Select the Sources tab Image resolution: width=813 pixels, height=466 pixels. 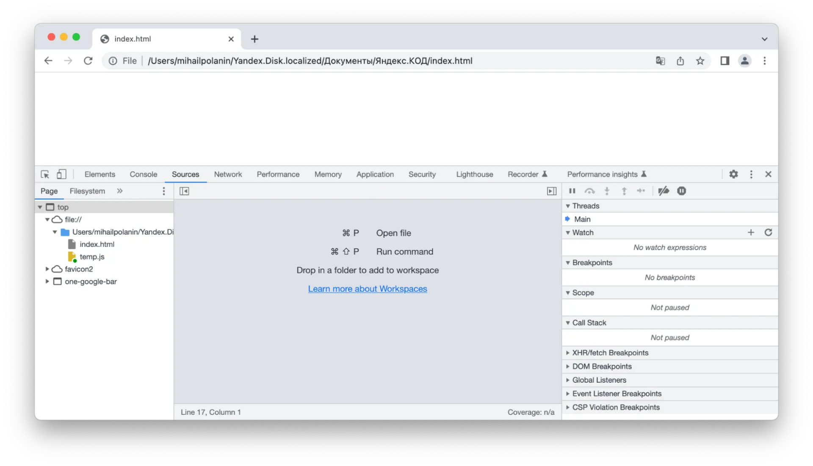coord(185,174)
